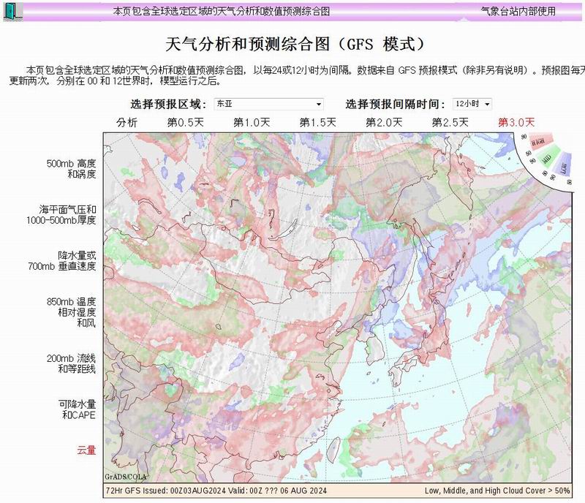585x503 pixels.
Task: Click the red 云量 cloud cover link
Action: 86,450
